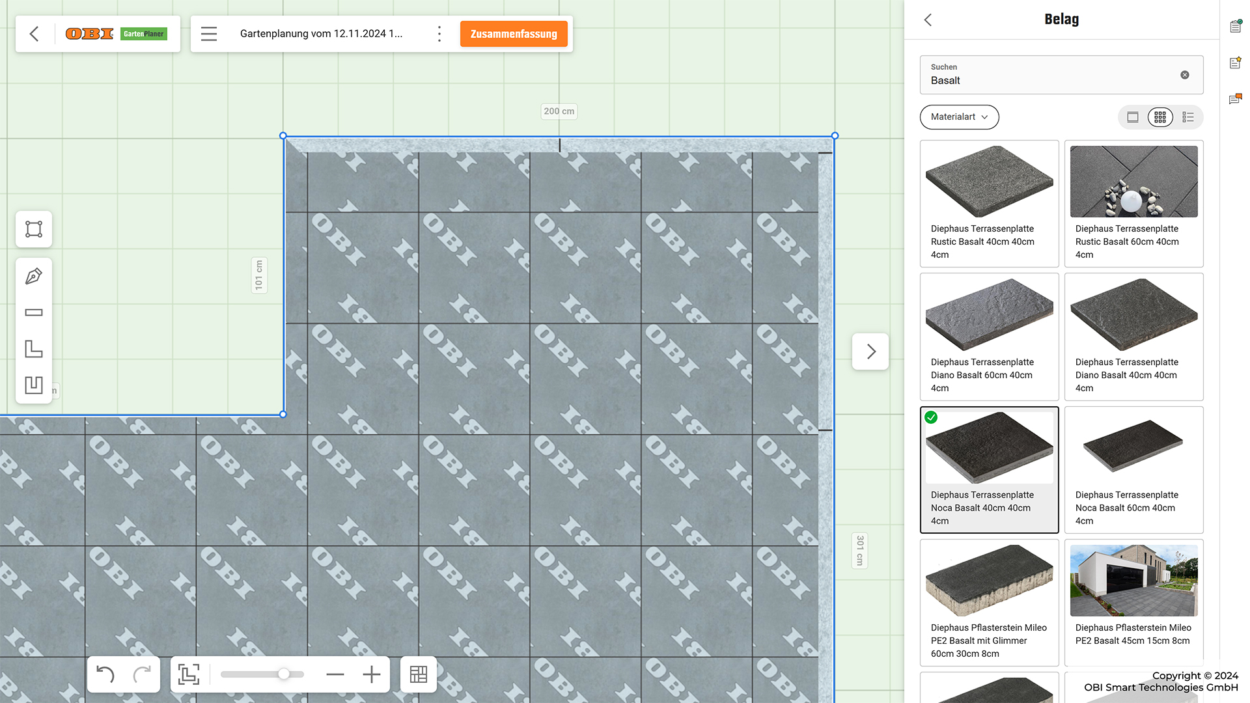Open the starred notes icon in the right sidebar
Viewport: 1250px width, 703px height.
(x=1236, y=62)
